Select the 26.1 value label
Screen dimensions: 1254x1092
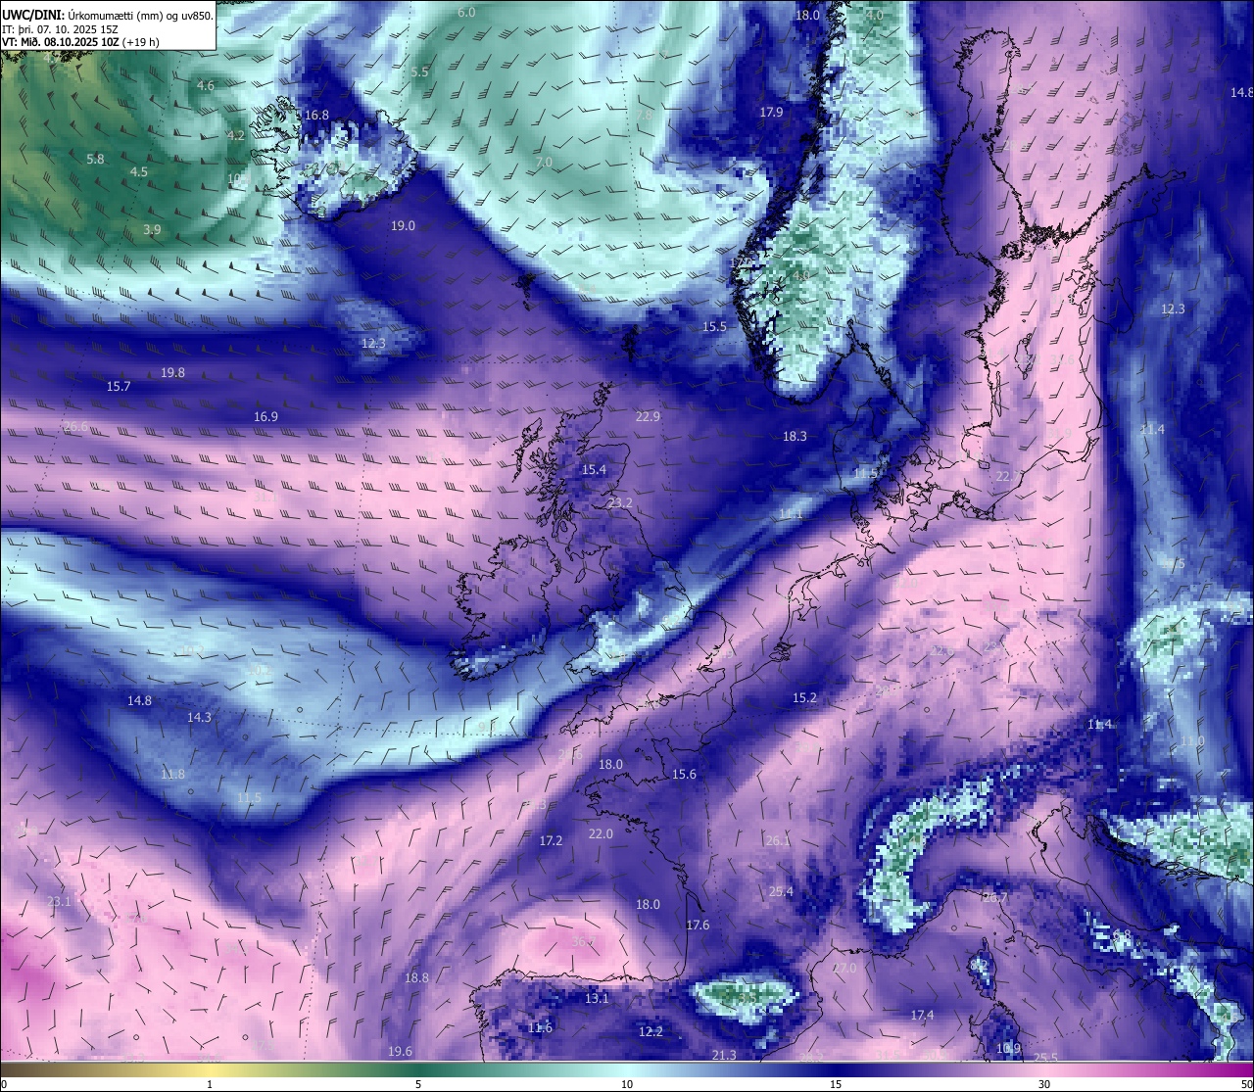pos(778,840)
